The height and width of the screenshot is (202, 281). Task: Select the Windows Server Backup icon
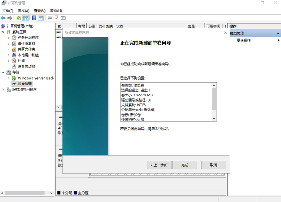(14, 78)
